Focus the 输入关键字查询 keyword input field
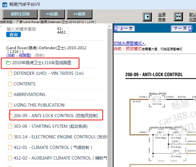196x167 pixels. 21,29
